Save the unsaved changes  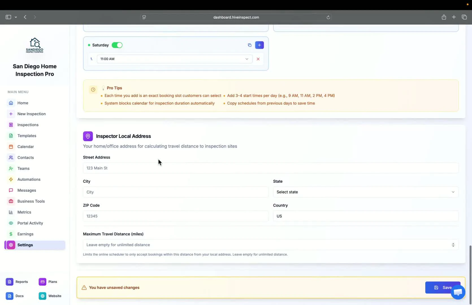click(x=443, y=287)
